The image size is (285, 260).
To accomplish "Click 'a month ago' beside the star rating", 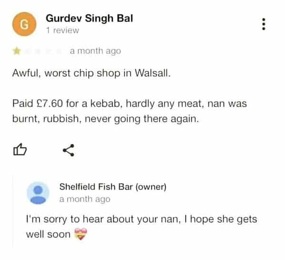I will [x=96, y=51].
